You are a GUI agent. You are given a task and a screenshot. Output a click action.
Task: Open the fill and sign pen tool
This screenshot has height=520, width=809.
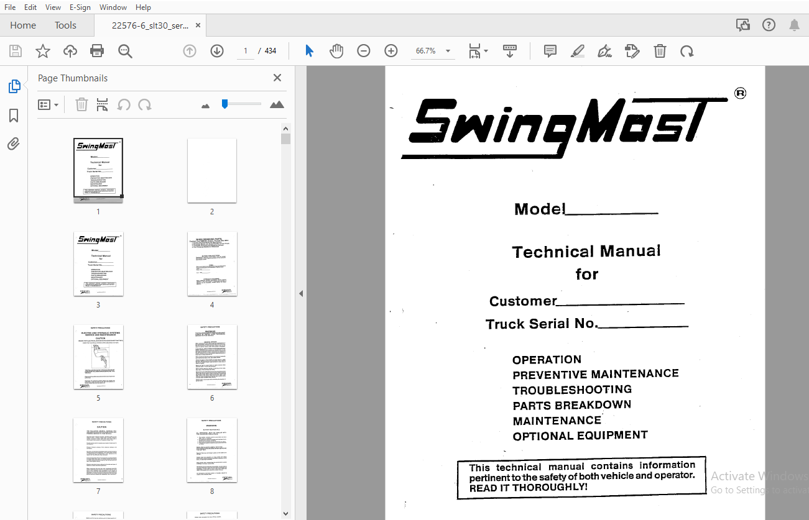[x=604, y=51]
